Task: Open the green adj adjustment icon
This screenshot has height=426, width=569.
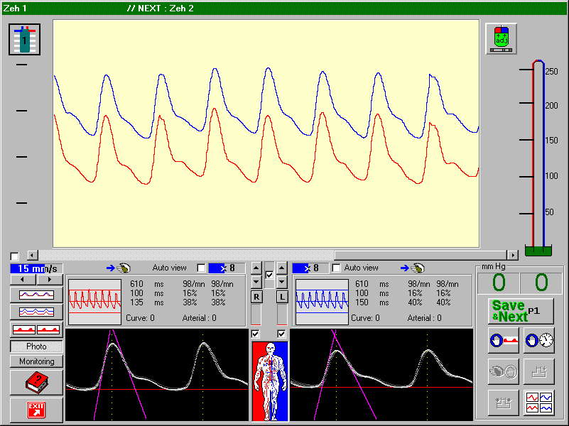Action: tap(501, 39)
